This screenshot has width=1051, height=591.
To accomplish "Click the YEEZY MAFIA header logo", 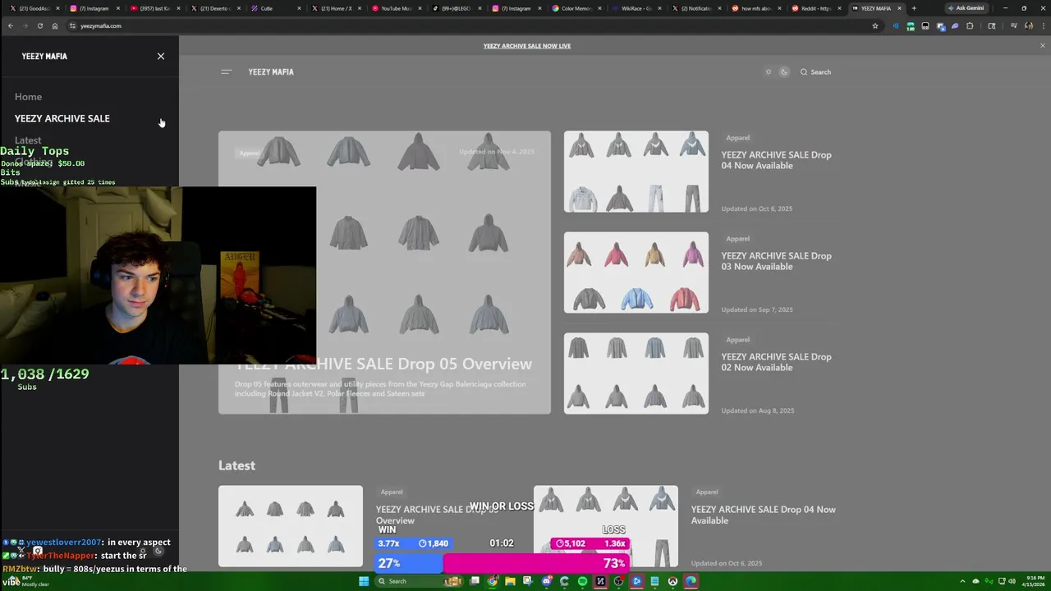I will pyautogui.click(x=271, y=71).
